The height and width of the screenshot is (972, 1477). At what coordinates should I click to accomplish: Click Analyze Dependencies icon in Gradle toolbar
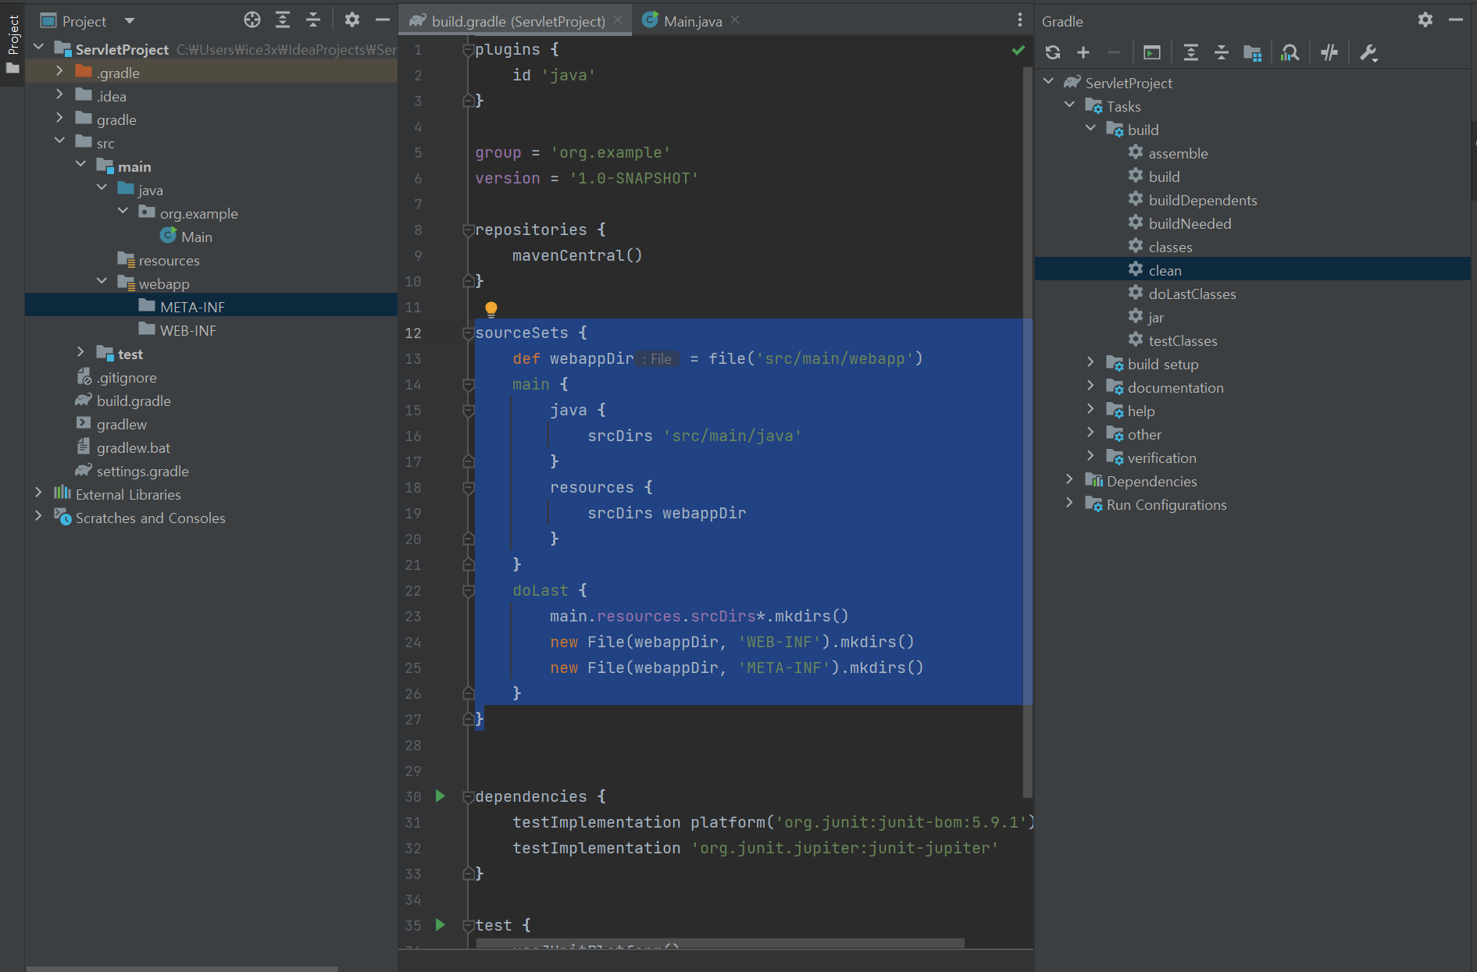pyautogui.click(x=1290, y=52)
